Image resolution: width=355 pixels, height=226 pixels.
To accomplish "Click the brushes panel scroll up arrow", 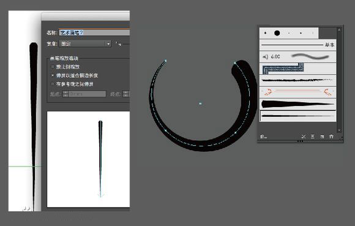I will (339, 29).
